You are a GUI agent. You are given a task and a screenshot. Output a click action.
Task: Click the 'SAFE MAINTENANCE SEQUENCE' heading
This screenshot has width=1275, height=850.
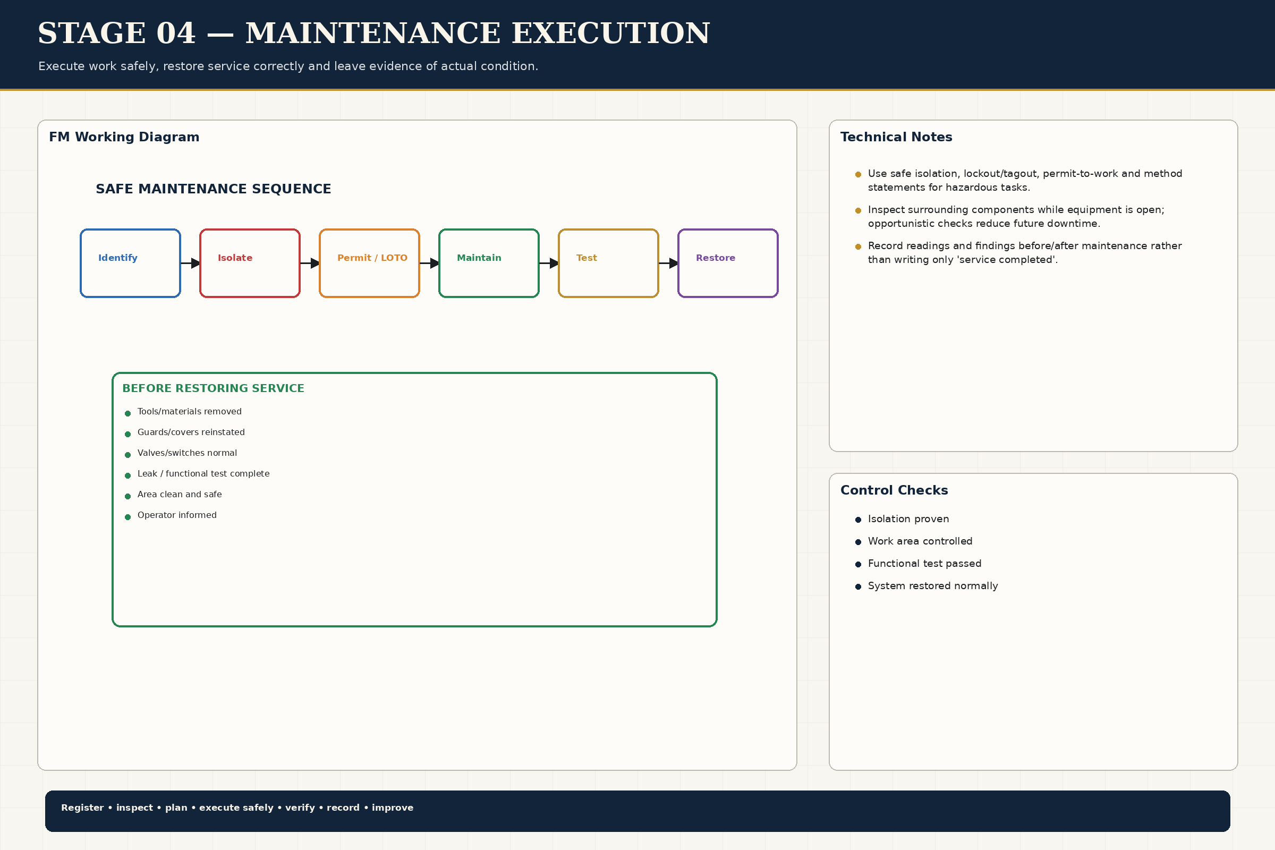[213, 189]
